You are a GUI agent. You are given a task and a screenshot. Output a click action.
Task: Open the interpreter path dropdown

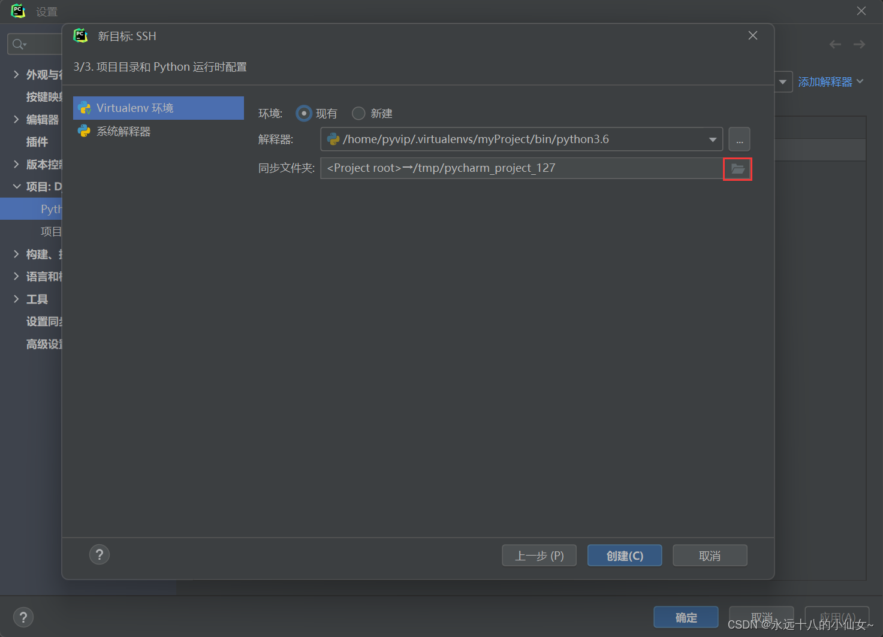[712, 139]
